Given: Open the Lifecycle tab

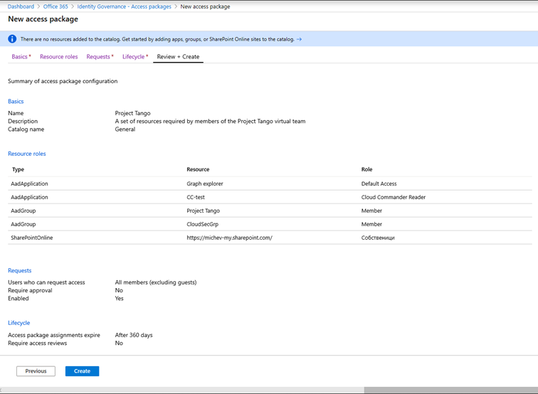Looking at the screenshot, I should pos(135,57).
